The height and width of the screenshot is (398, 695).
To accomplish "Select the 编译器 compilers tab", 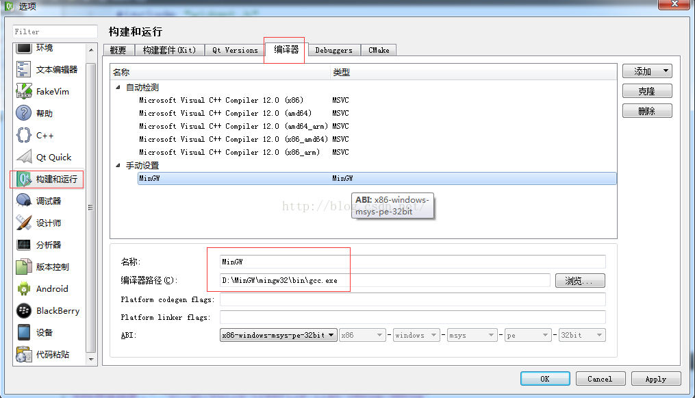I will tap(286, 49).
